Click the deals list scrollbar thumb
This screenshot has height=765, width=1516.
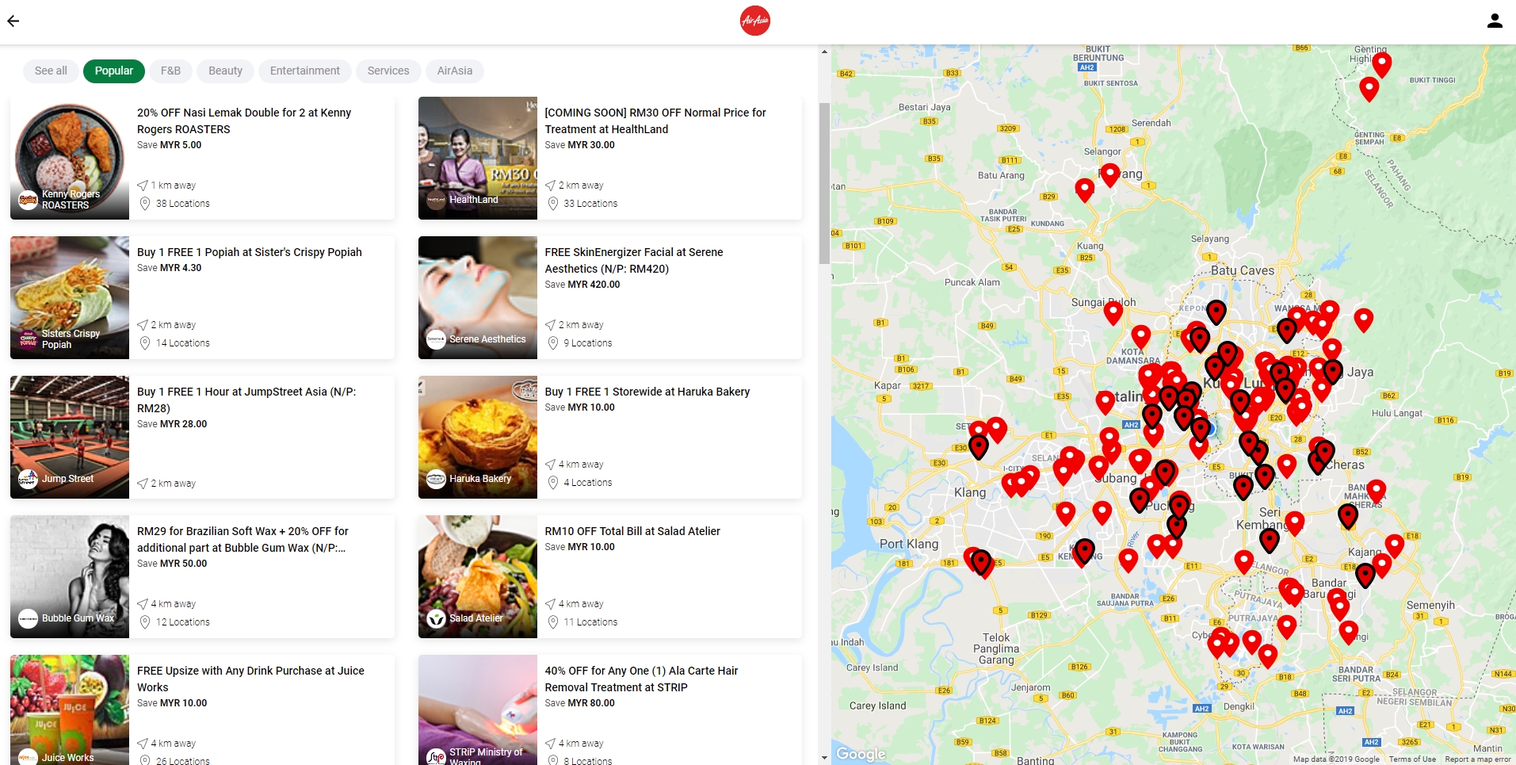click(x=824, y=182)
